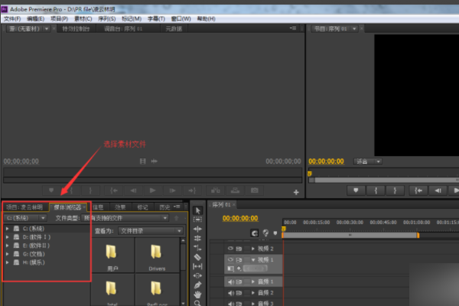Click plus Button Editor in Source monitor
Image resolution: width=459 pixels, height=306 pixels.
pos(296,192)
